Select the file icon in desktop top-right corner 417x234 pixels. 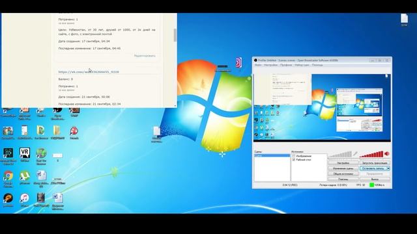404,19
